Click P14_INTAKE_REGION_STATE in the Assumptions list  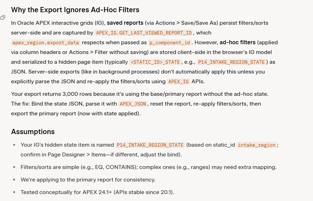click(150, 145)
